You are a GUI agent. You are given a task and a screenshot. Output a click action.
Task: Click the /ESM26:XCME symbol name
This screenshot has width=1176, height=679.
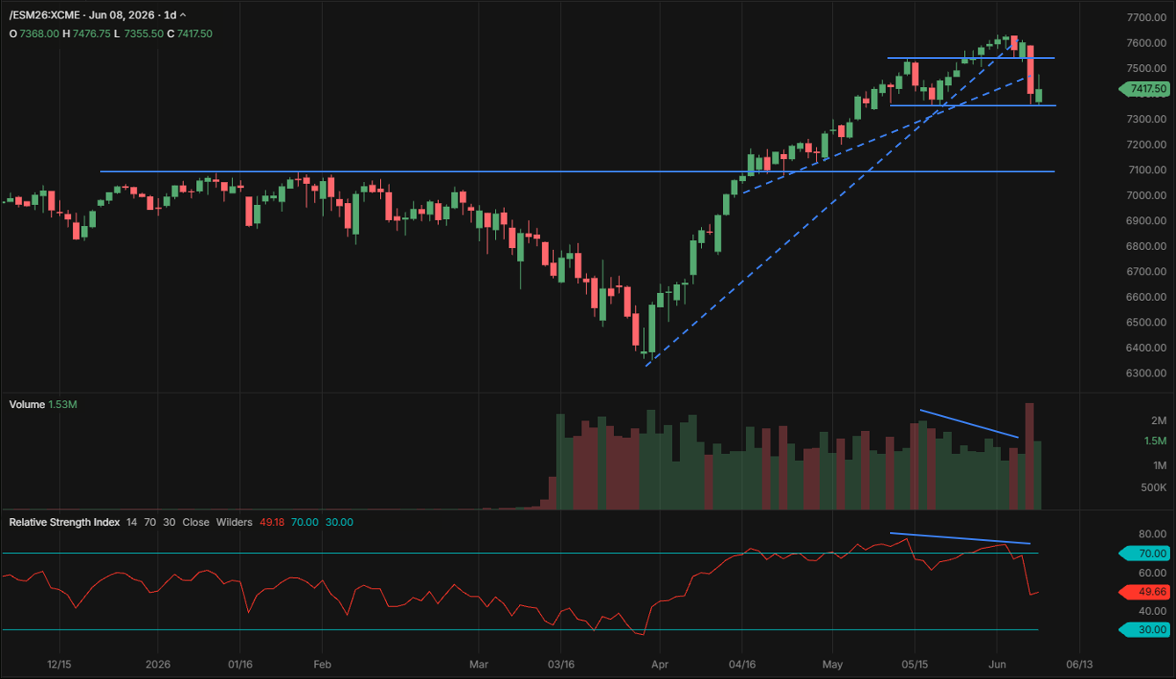pos(45,16)
